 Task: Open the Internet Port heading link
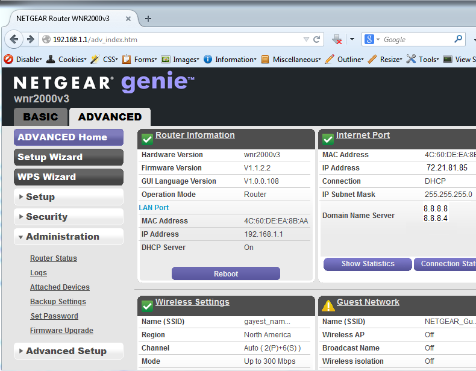[363, 135]
